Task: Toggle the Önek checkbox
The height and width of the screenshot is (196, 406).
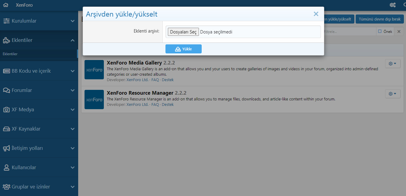Action: coord(380,31)
